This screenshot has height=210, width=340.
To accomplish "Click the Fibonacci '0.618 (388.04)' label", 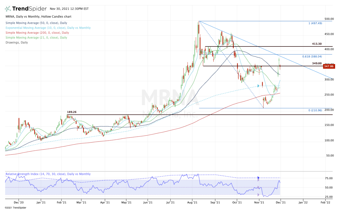I will tap(312, 56).
